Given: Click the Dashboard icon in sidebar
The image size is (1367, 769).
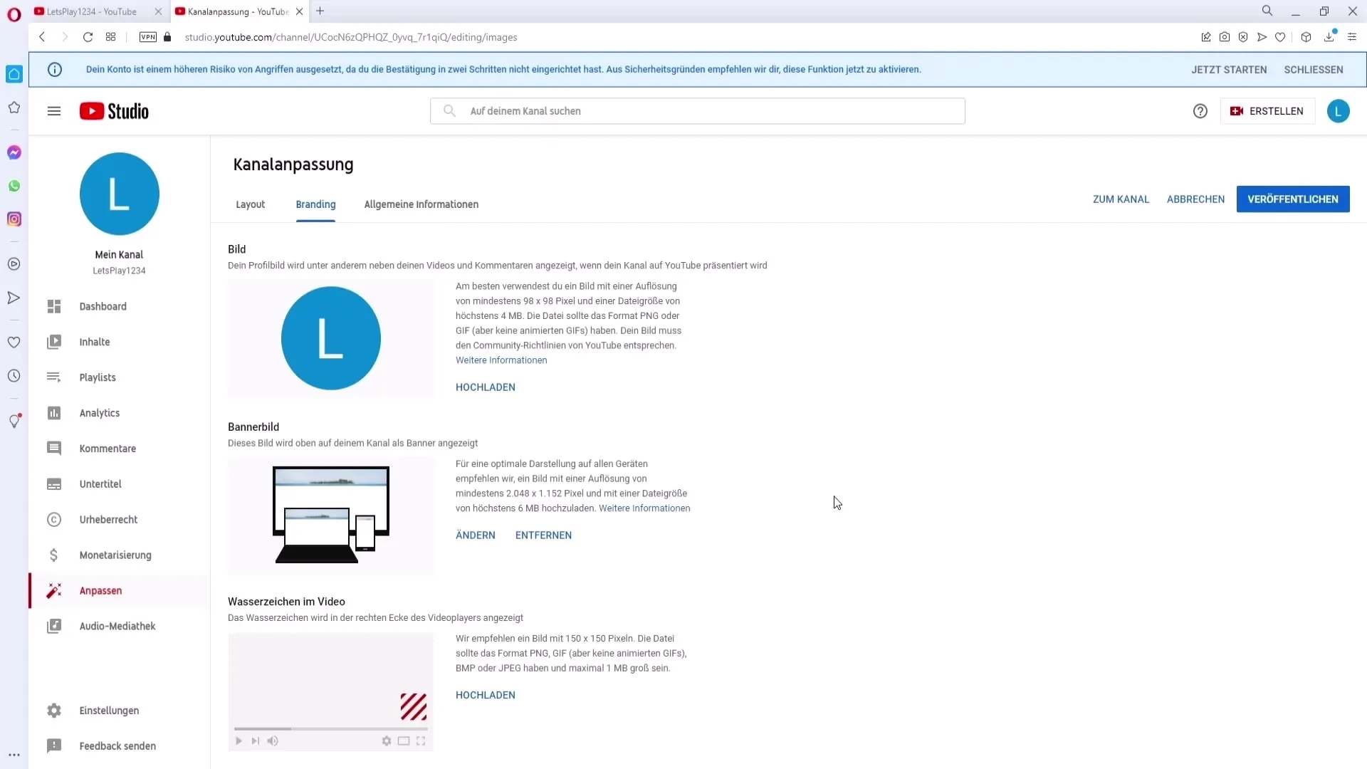Looking at the screenshot, I should [x=53, y=306].
